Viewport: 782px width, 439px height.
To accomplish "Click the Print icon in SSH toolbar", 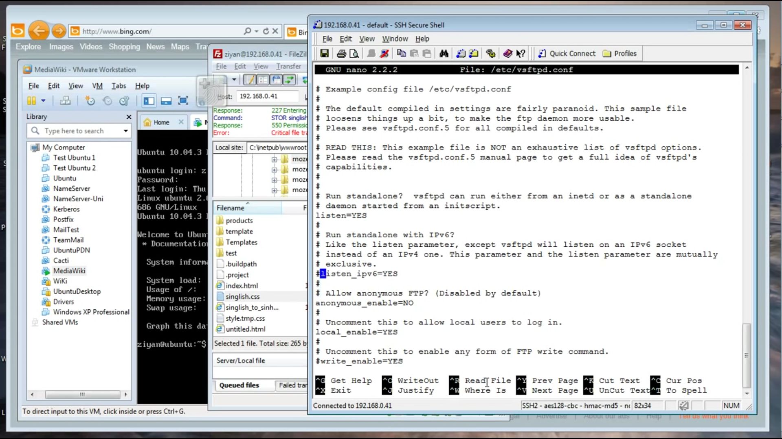I will (341, 54).
